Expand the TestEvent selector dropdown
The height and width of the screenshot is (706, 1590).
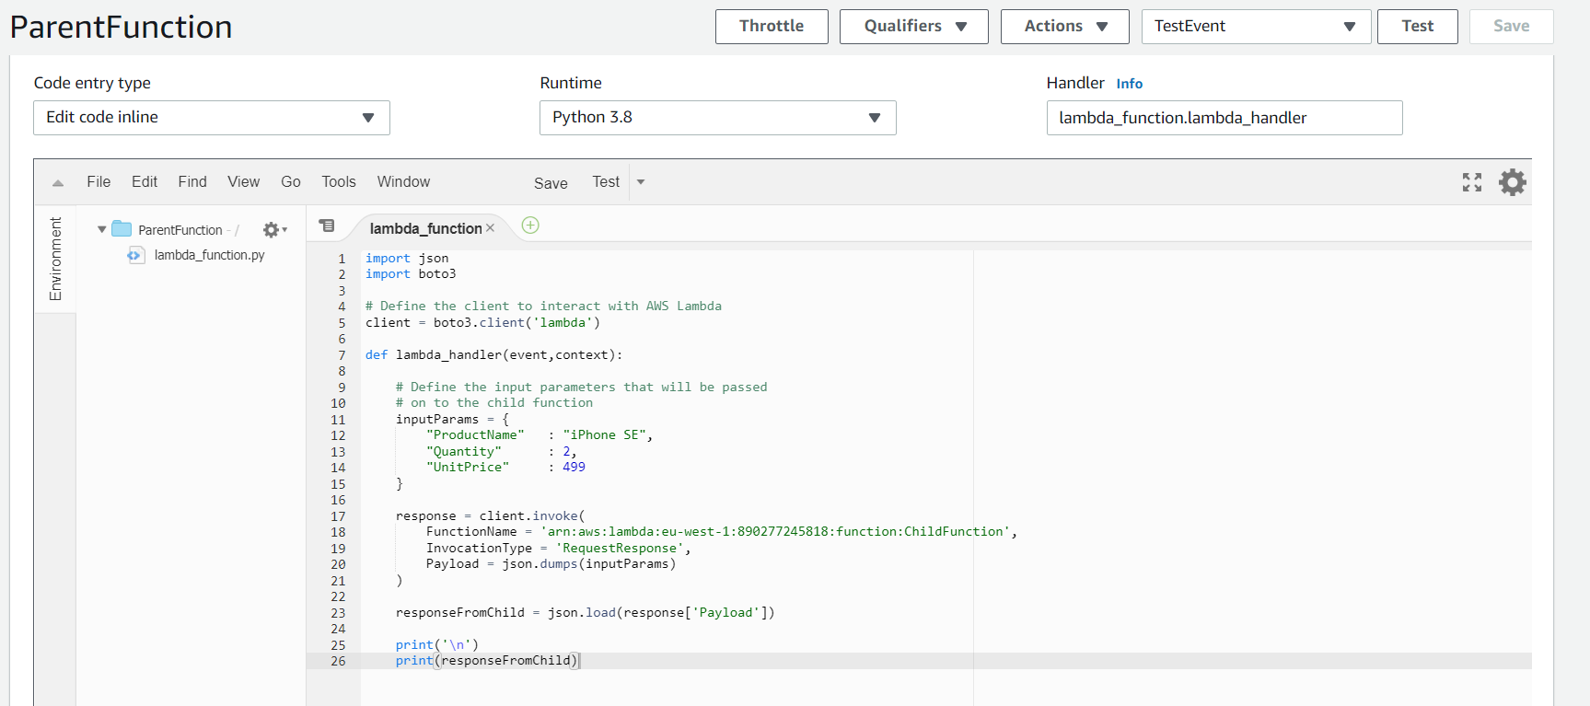(x=1256, y=27)
